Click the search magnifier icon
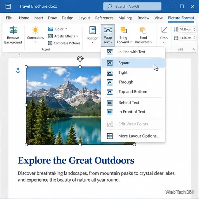The width and height of the screenshot is (199, 199). [x=109, y=6]
